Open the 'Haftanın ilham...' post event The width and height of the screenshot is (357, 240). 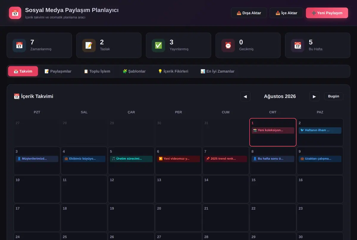(x=320, y=130)
